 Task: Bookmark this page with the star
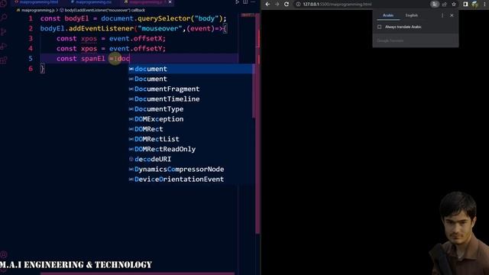(x=454, y=5)
